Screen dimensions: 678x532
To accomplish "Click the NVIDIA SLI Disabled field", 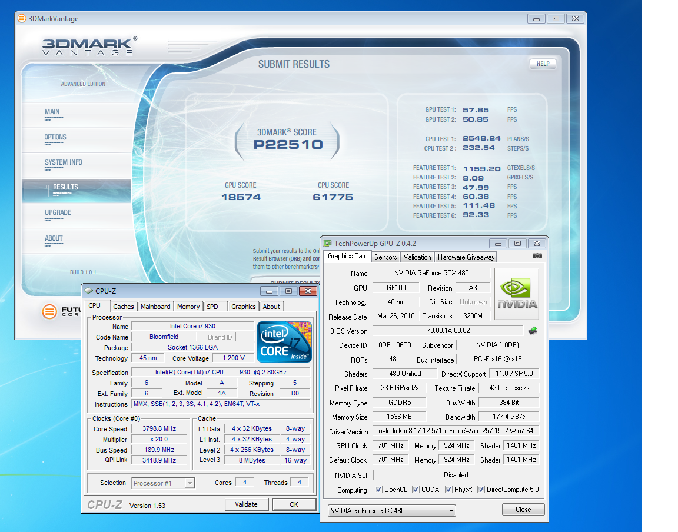I will coord(456,475).
